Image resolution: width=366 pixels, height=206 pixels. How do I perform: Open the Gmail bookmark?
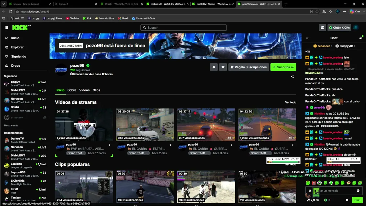(123, 18)
